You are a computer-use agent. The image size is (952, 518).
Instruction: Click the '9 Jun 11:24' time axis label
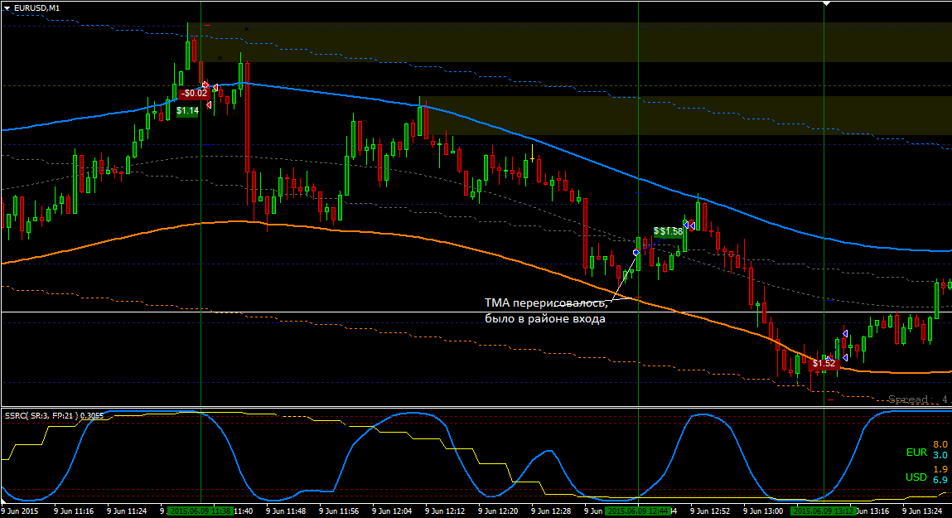click(x=128, y=511)
